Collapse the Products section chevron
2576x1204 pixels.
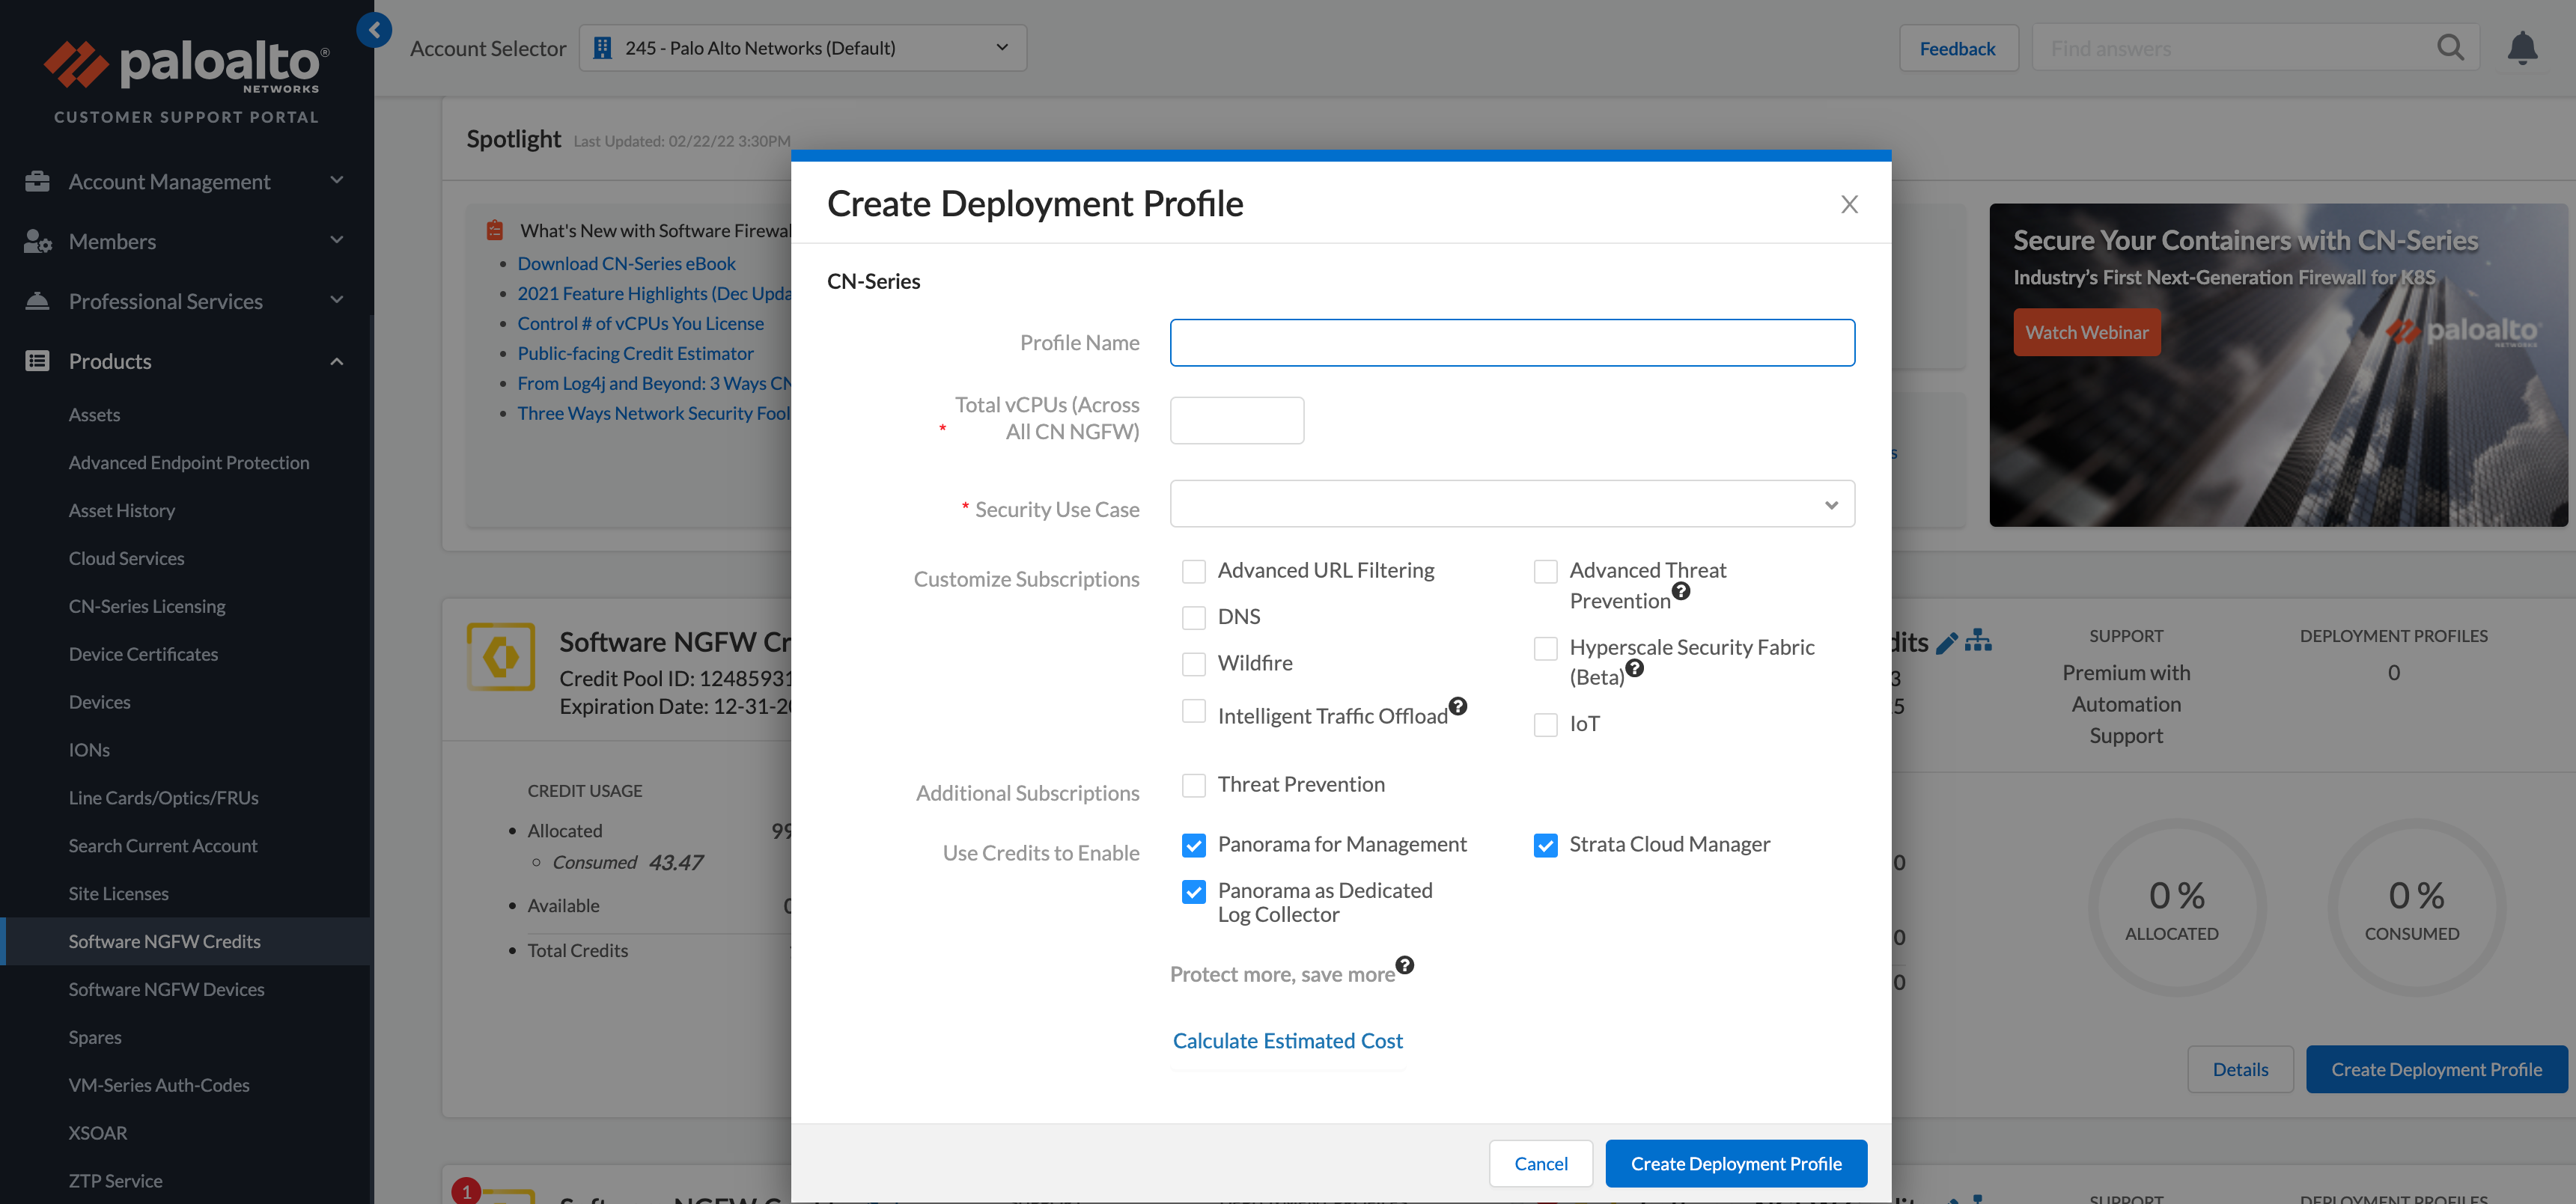pos(337,361)
